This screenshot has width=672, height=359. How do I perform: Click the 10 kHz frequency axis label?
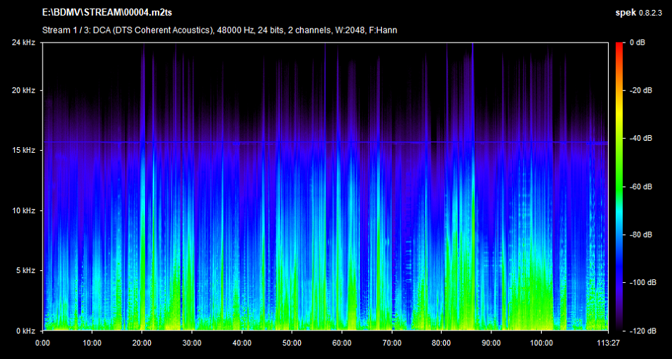(x=24, y=211)
